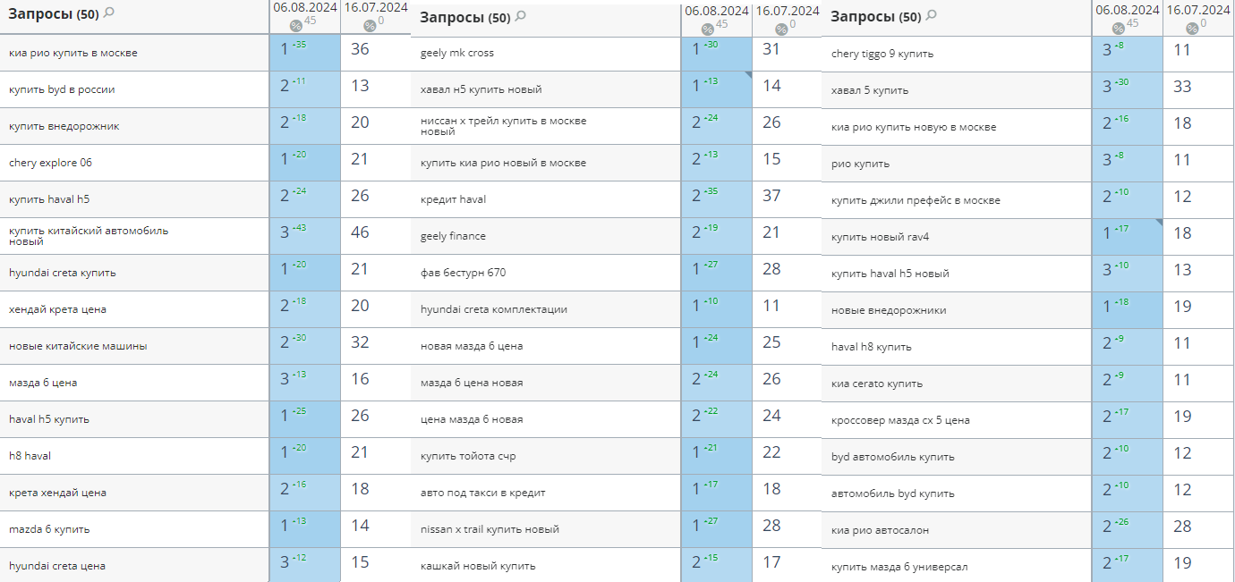Select query 'haval h8 купить'
This screenshot has height=582, width=1235.
point(872,347)
